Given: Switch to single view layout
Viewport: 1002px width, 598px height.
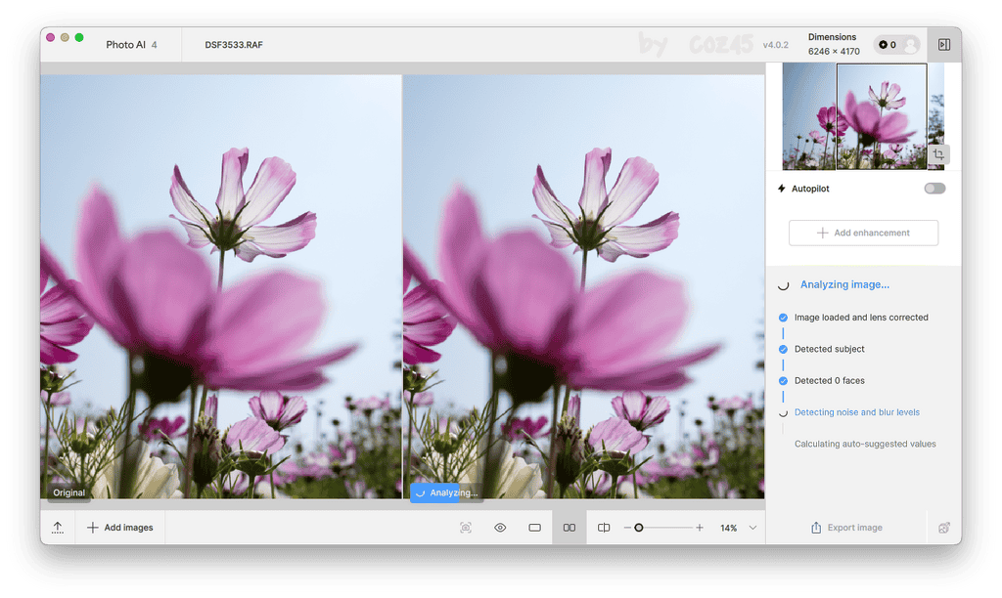Looking at the screenshot, I should [535, 528].
